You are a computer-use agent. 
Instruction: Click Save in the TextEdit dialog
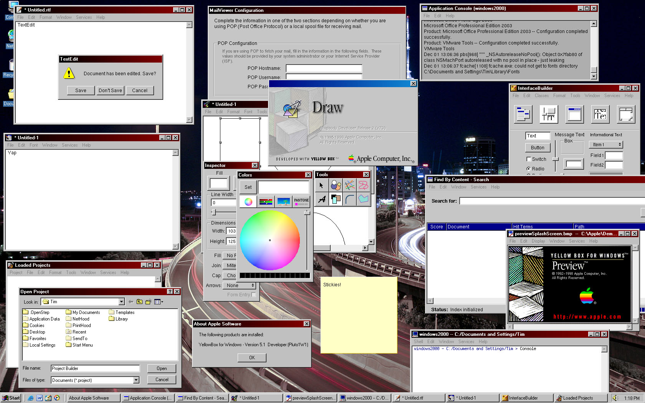[81, 91]
